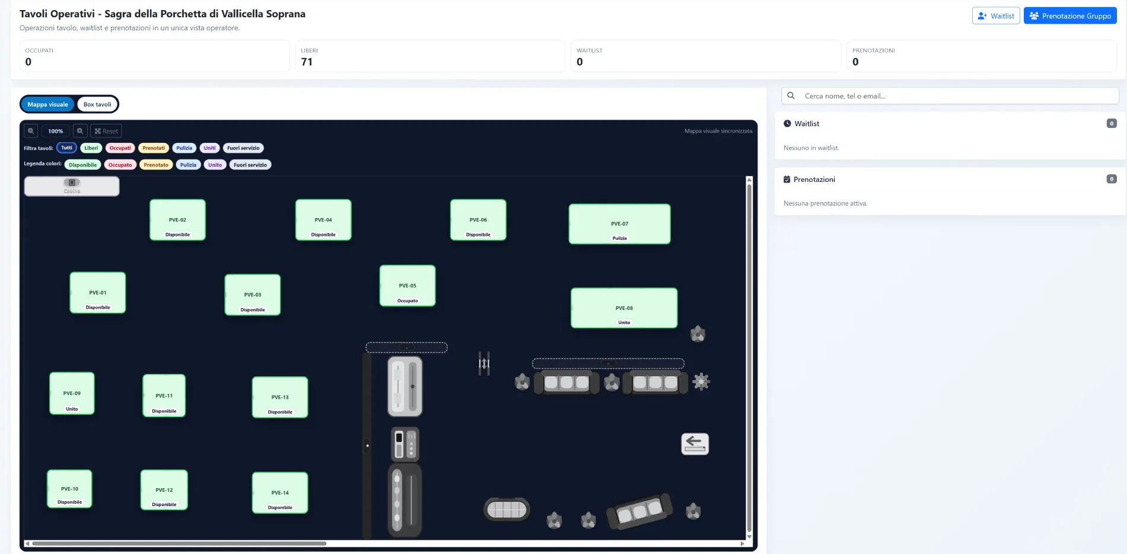Image resolution: width=1127 pixels, height=554 pixels.
Task: Click the Prenotazioni calendar icon
Action: pyautogui.click(x=787, y=179)
